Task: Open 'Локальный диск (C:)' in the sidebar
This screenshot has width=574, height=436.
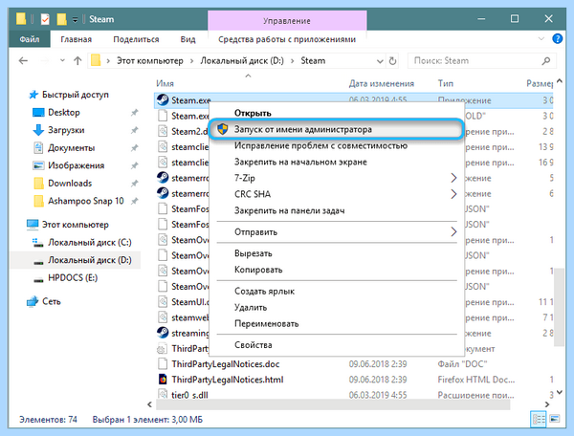Action: pyautogui.click(x=90, y=242)
